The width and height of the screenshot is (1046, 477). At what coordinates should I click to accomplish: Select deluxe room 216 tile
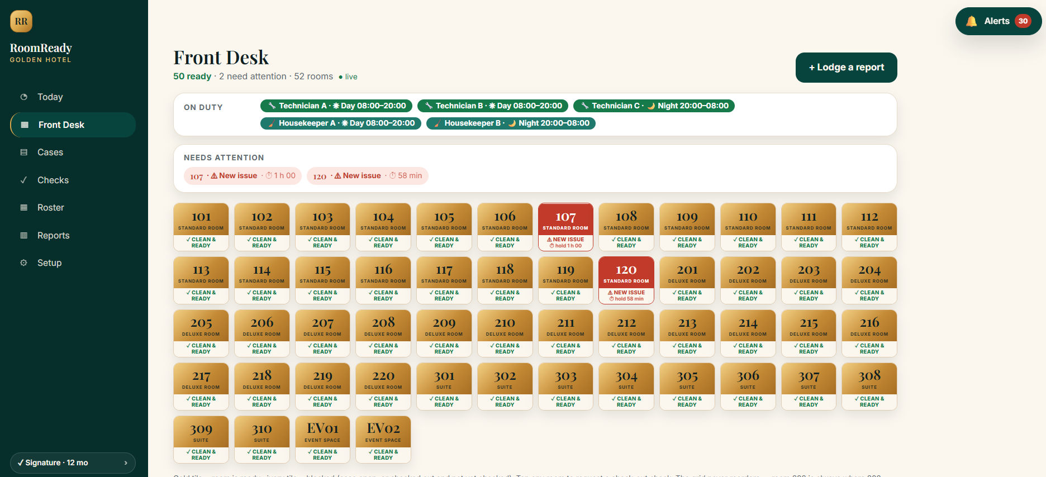[x=869, y=333]
